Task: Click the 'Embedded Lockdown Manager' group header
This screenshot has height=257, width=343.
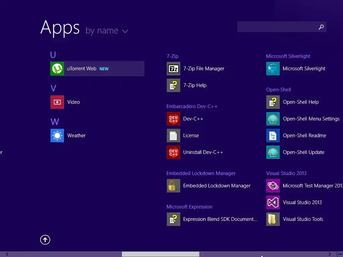Action: click(201, 173)
